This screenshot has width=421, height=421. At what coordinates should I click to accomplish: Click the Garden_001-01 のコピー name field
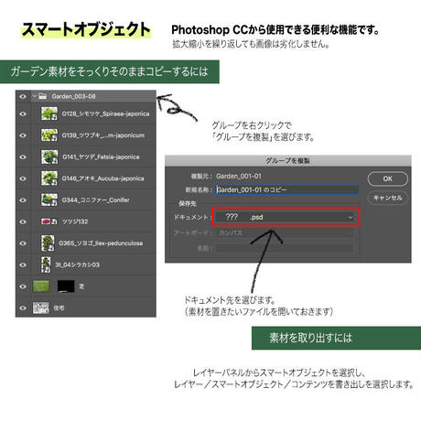coord(287,189)
